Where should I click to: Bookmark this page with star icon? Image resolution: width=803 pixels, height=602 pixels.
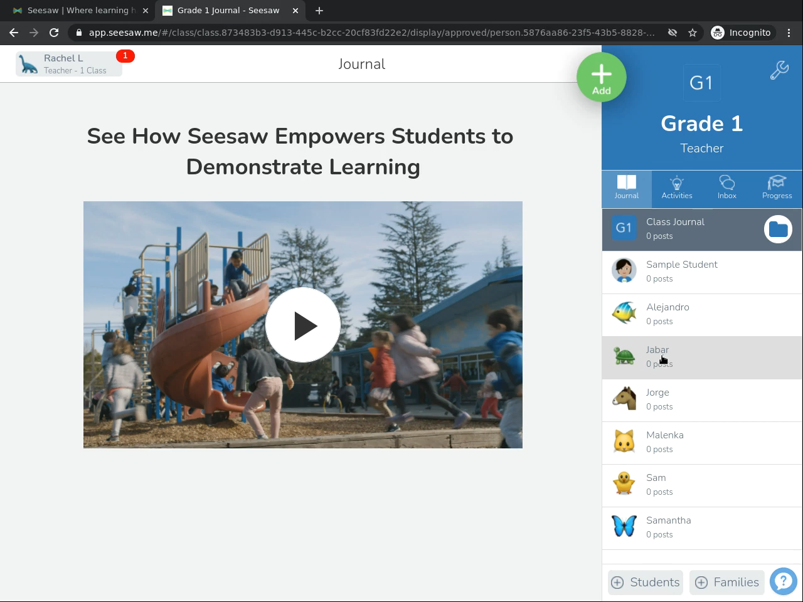tap(693, 33)
